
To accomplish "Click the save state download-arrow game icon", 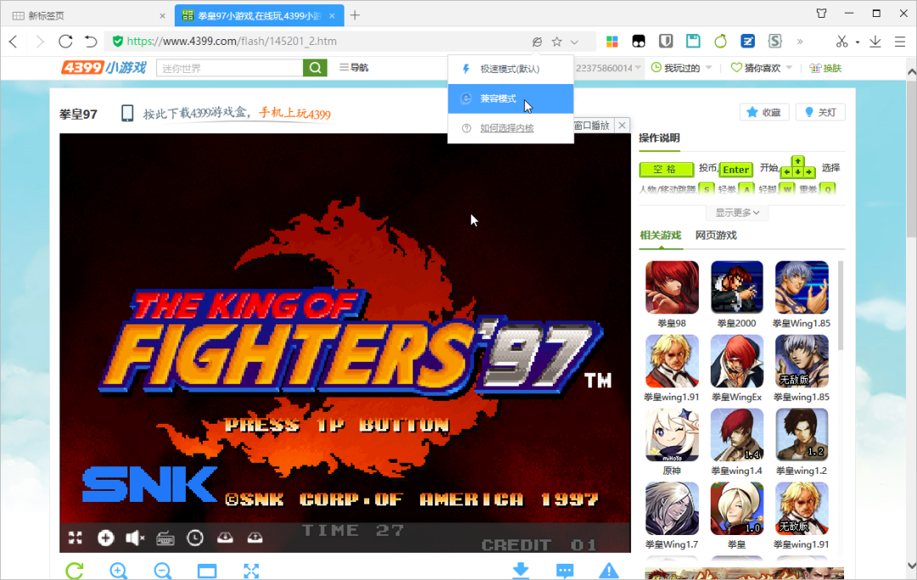I will pos(225,538).
